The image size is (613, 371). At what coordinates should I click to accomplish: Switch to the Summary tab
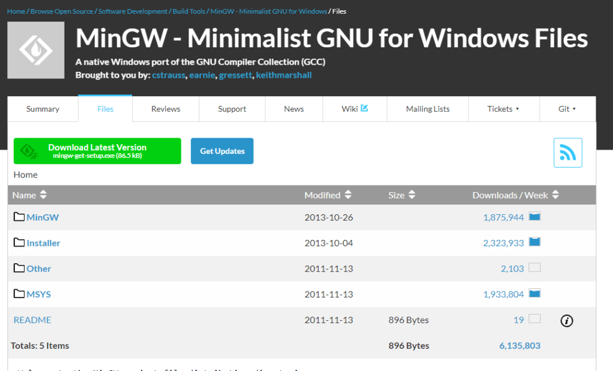[x=43, y=109]
